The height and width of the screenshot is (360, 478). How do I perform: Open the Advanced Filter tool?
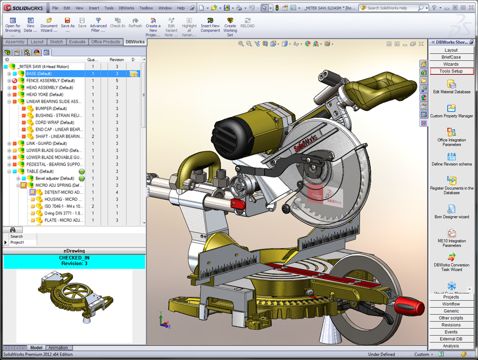tap(98, 25)
